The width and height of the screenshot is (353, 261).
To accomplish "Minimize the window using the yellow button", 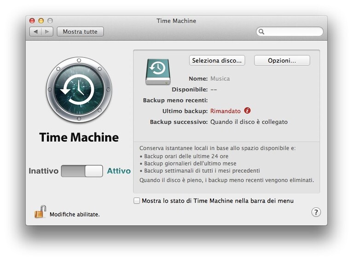I will click(x=41, y=21).
